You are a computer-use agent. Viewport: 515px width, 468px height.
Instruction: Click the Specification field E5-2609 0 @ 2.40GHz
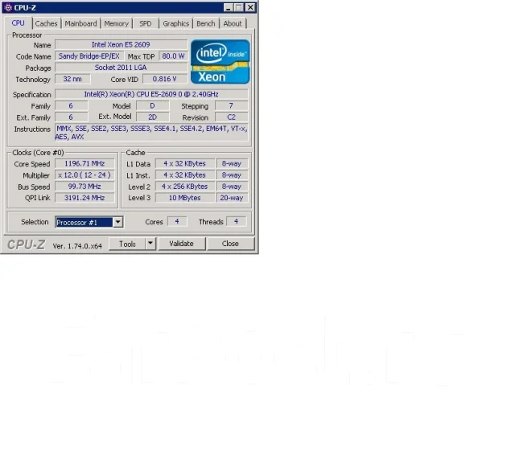151,94
